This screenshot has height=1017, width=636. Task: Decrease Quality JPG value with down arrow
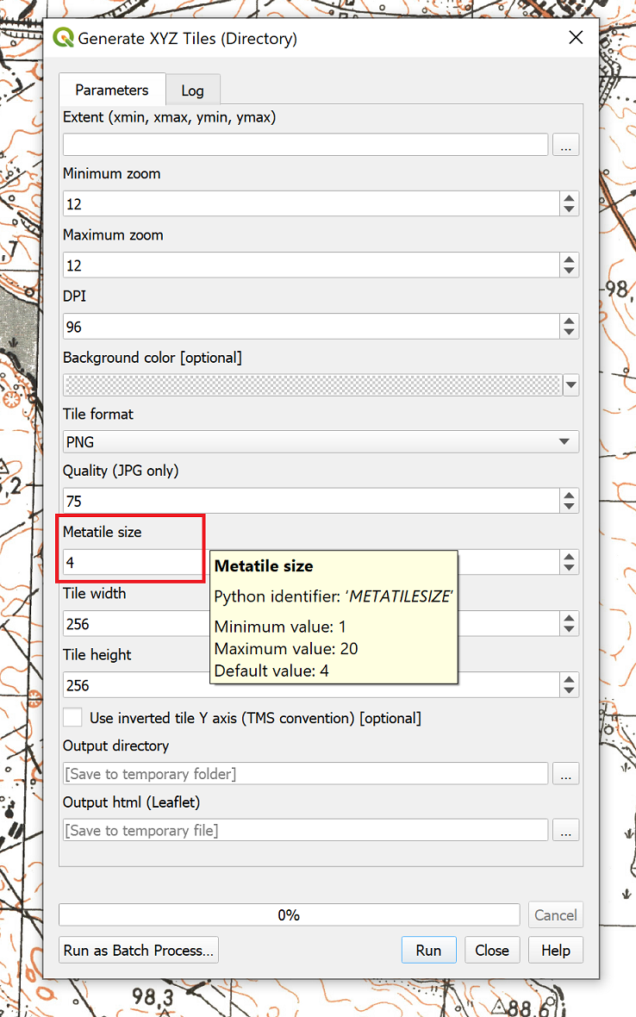click(x=569, y=506)
